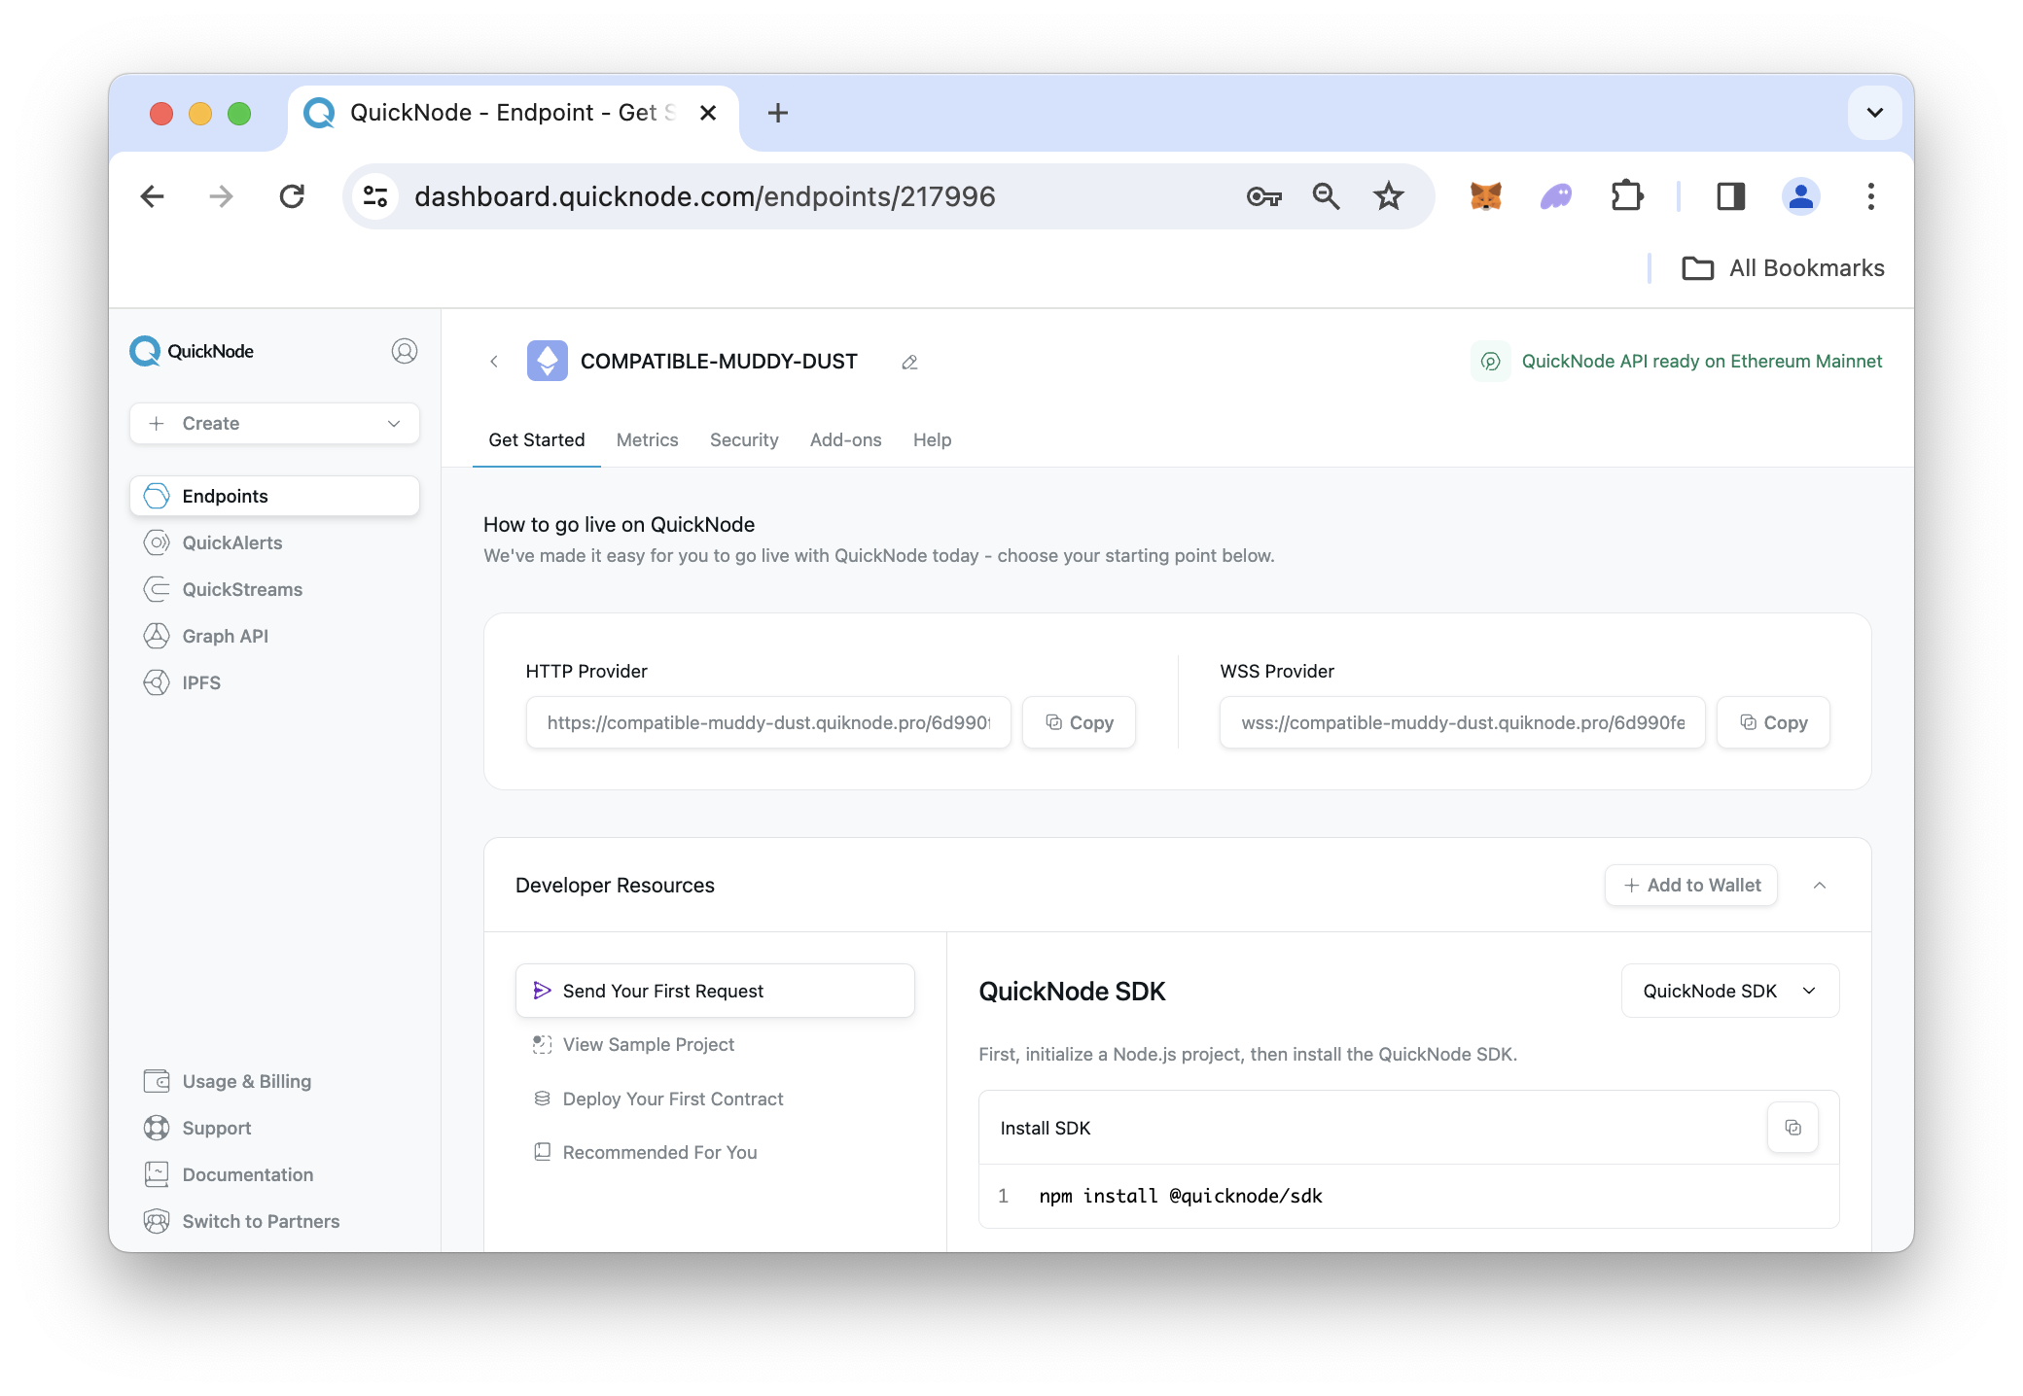Open QuickAlerts in the sidebar

[213, 542]
